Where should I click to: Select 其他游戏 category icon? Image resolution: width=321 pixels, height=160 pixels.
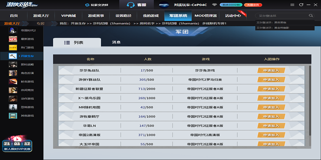coord(13,116)
